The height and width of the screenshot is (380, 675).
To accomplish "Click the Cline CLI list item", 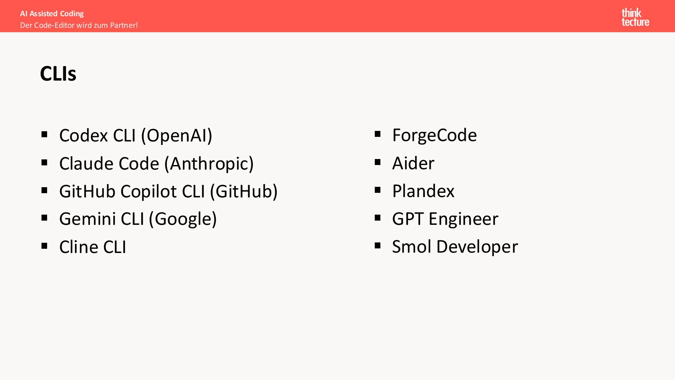I will pyautogui.click(x=92, y=247).
